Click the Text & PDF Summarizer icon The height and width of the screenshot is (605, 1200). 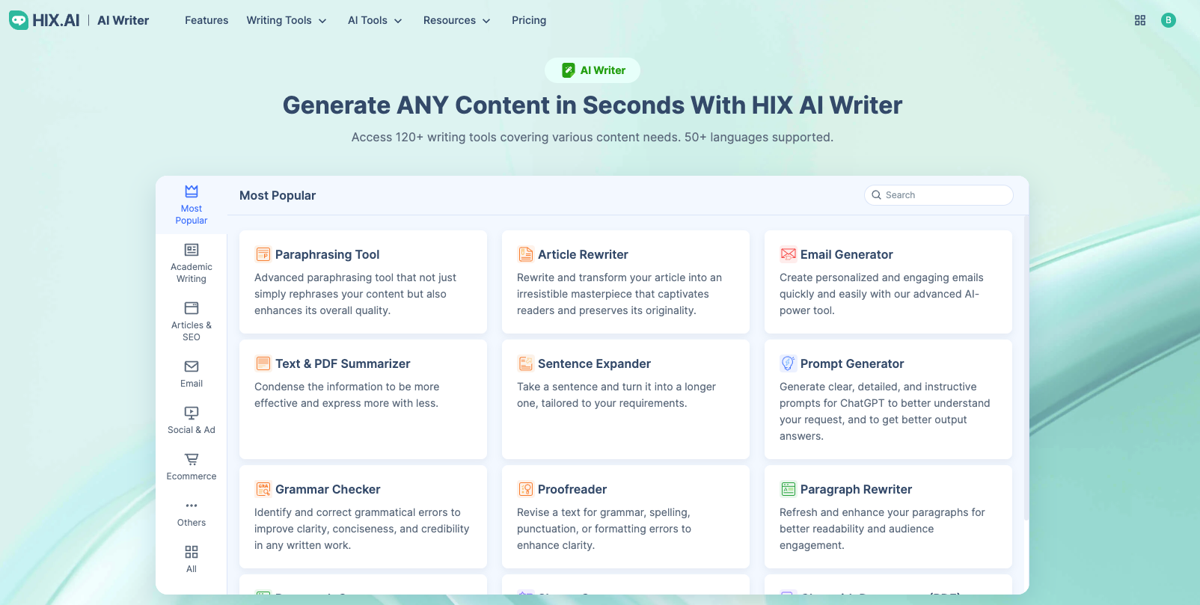point(263,363)
